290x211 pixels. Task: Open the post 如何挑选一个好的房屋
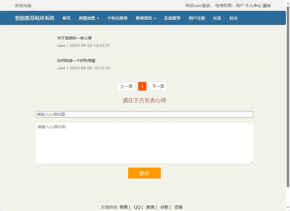pyautogui.click(x=76, y=60)
